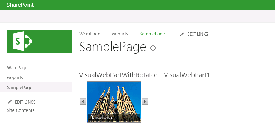Open WcmPage in top navigation
This screenshot has width=275, height=131.
(x=90, y=34)
